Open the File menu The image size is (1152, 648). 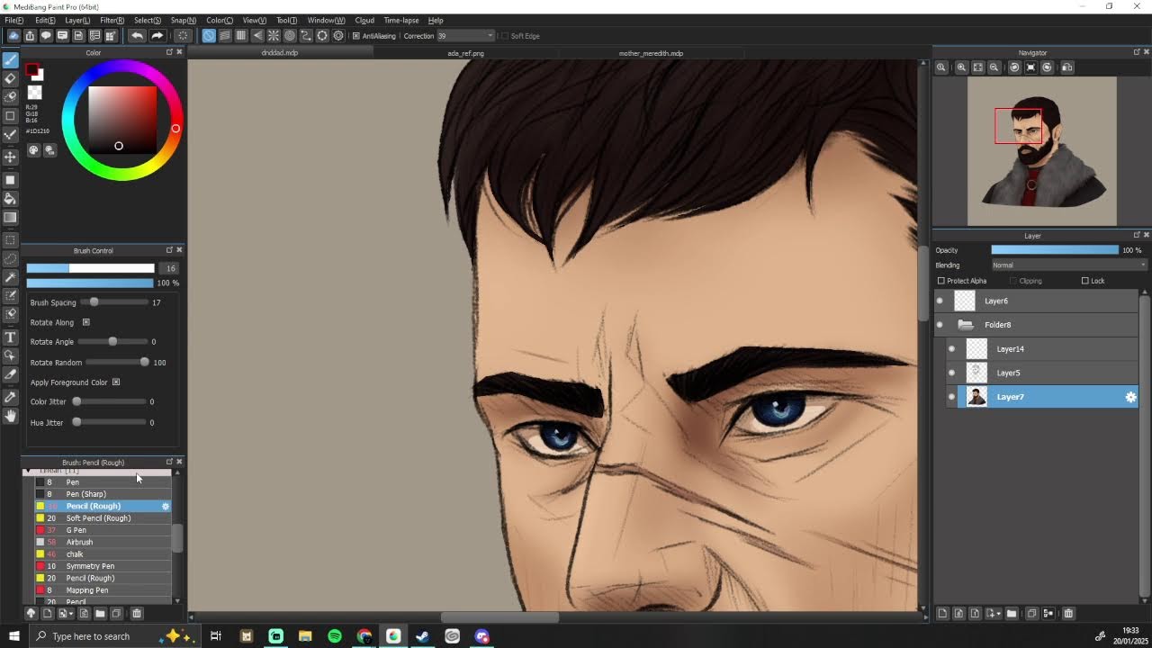click(x=14, y=20)
